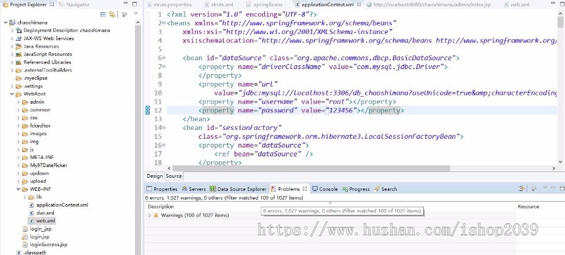Open the web.xml editor tab
Viewport: 565px width, 255px height.
click(x=517, y=4)
